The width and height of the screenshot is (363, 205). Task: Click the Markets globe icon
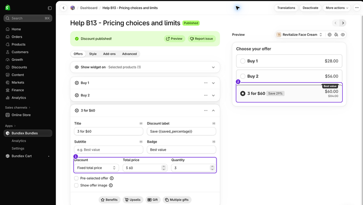click(8, 83)
